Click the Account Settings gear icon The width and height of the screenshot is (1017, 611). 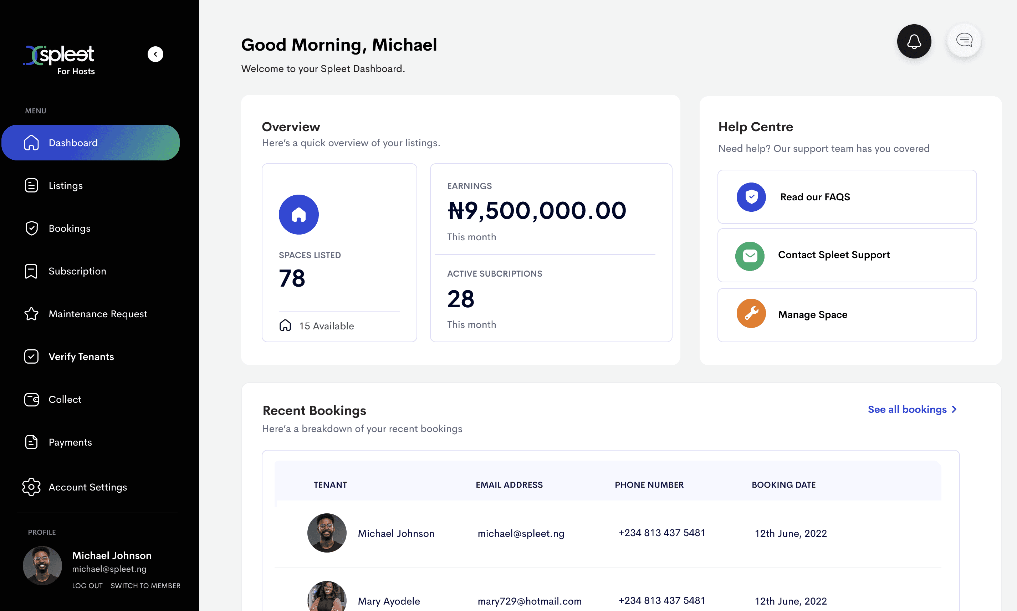[31, 487]
